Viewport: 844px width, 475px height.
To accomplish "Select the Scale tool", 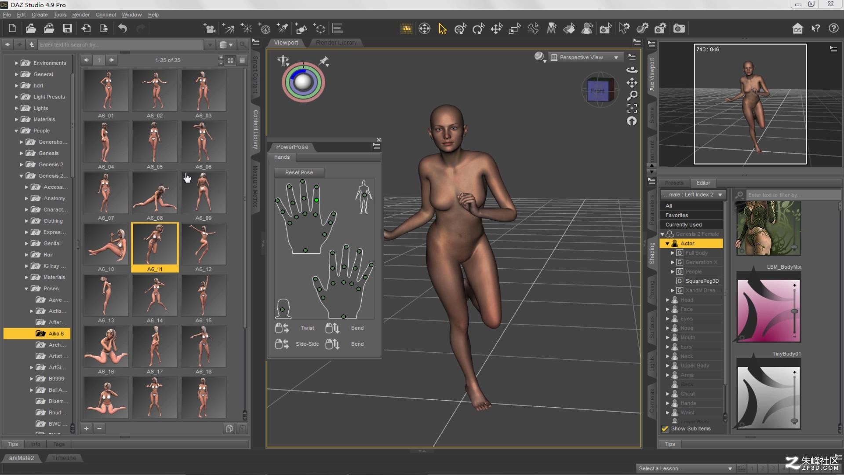I will click(x=514, y=29).
